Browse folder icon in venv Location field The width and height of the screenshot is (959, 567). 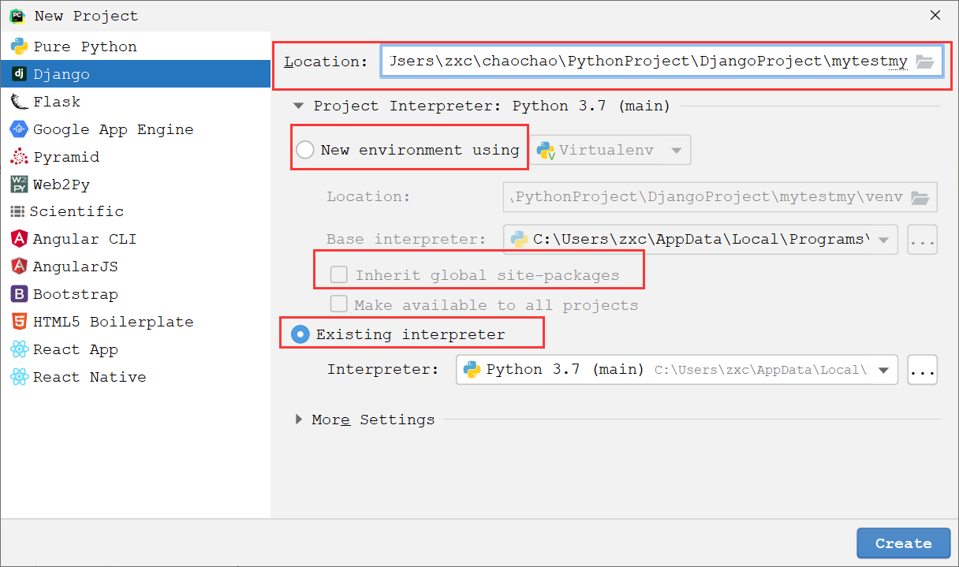coord(920,197)
